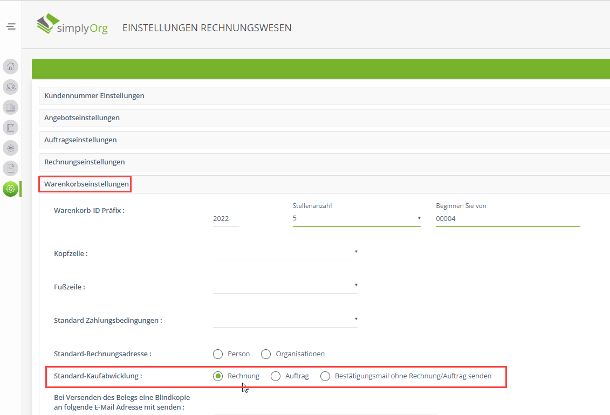Viewport: 610px width, 415px height.
Task: Open the calendar planner sidebar icon
Action: [10, 127]
